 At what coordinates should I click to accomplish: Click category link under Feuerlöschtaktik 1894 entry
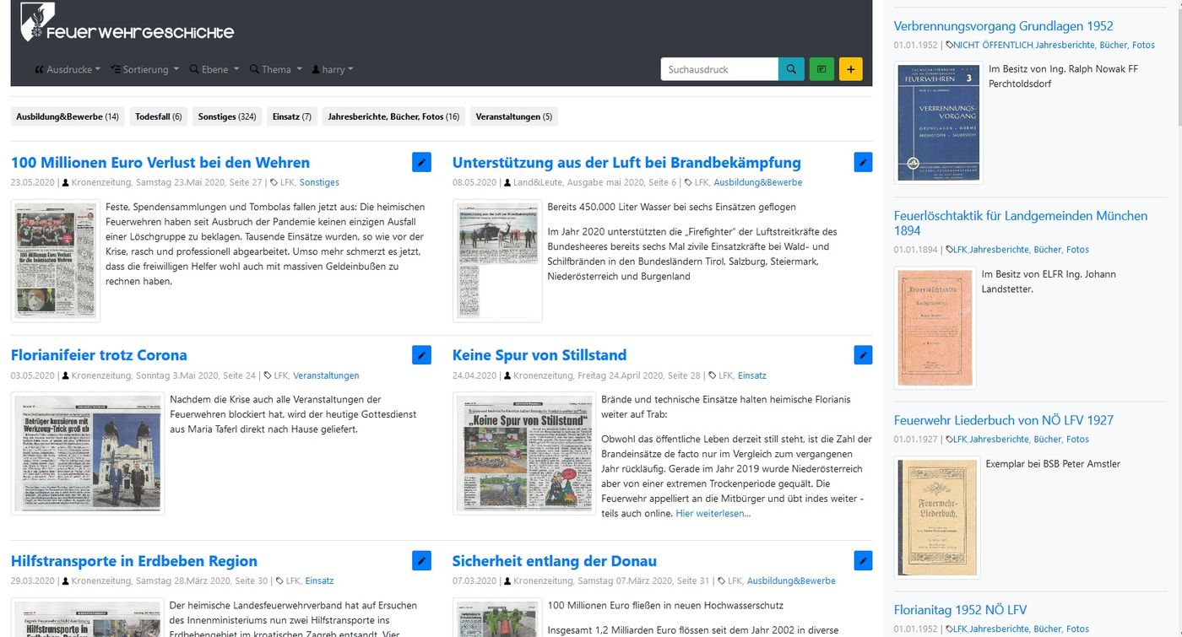1022,250
